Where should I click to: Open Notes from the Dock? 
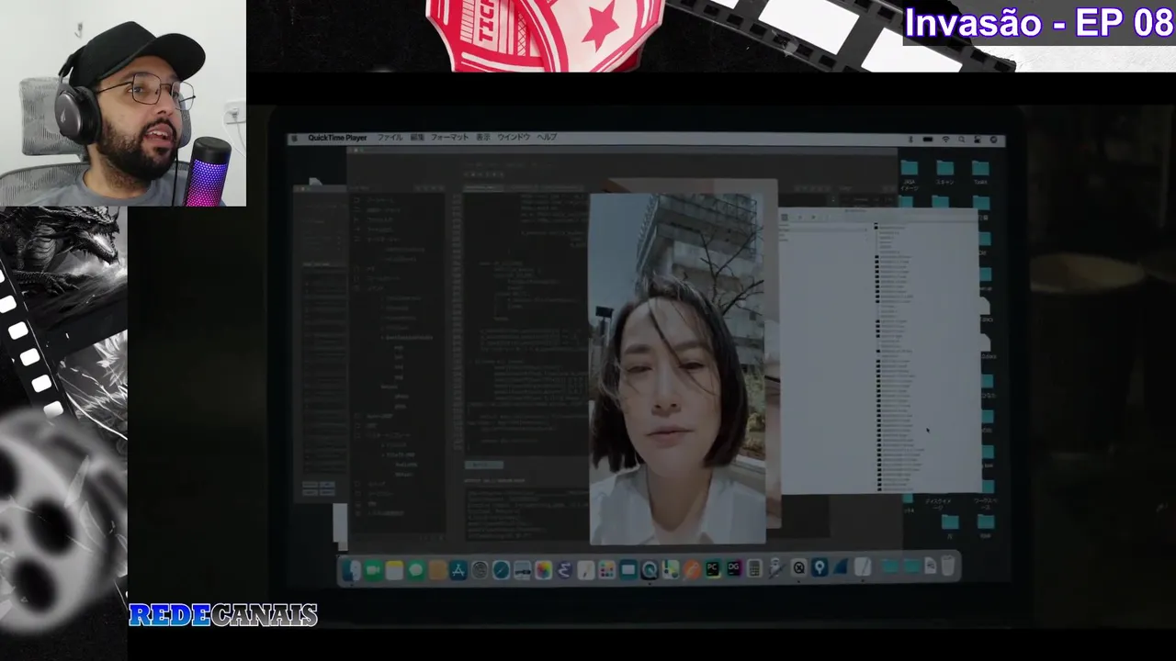(x=395, y=569)
